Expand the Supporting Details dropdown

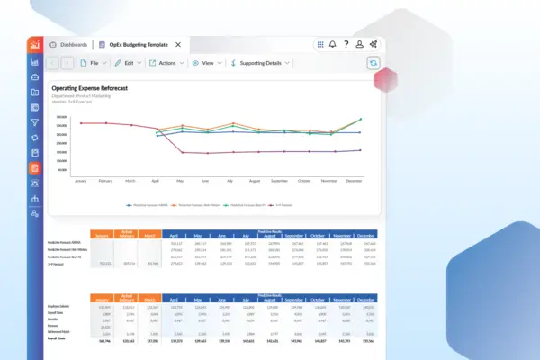(x=260, y=63)
